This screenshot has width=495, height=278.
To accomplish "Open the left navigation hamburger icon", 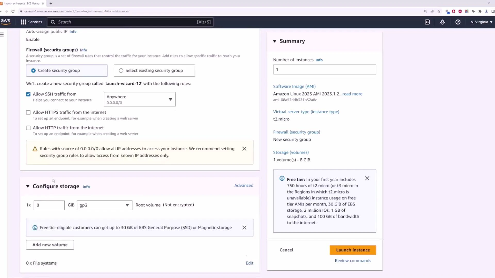I will click(2, 34).
